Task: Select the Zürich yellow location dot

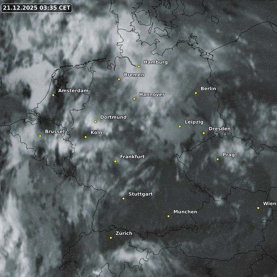Action: pyautogui.click(x=111, y=238)
